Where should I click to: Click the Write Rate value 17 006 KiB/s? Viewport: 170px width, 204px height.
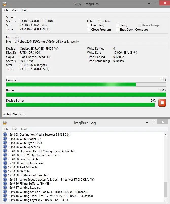click(x=125, y=53)
